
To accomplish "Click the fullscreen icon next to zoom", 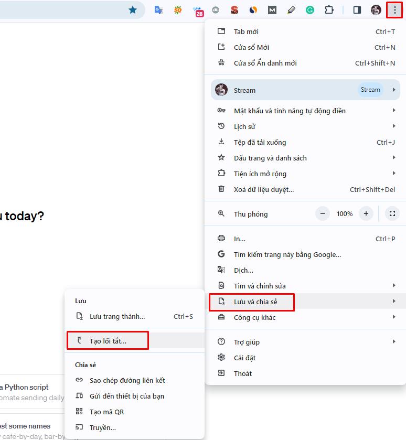I will coord(392,213).
